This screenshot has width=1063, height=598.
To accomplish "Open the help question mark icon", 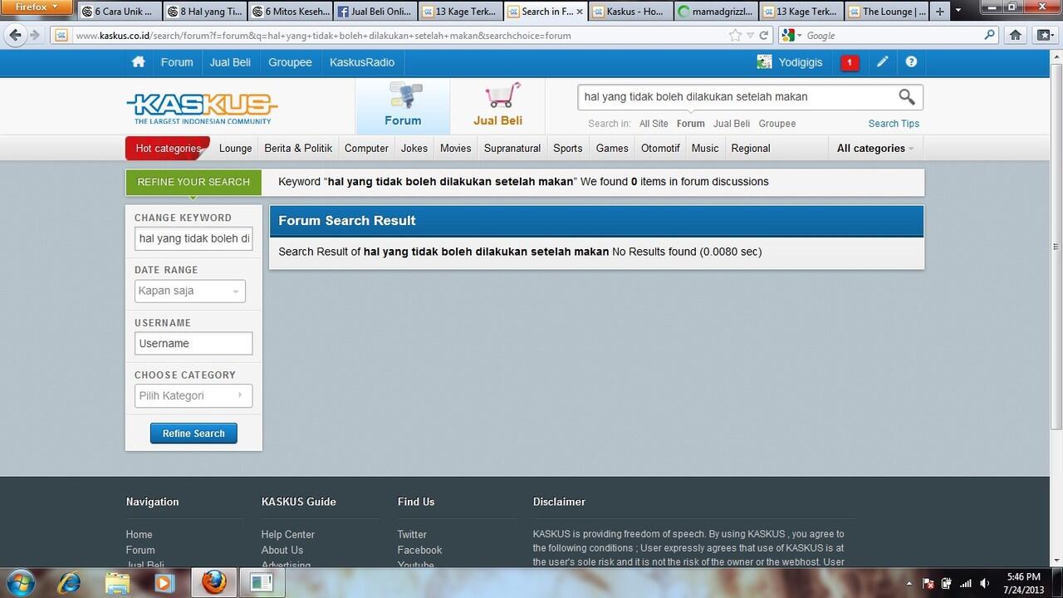I will click(x=911, y=62).
